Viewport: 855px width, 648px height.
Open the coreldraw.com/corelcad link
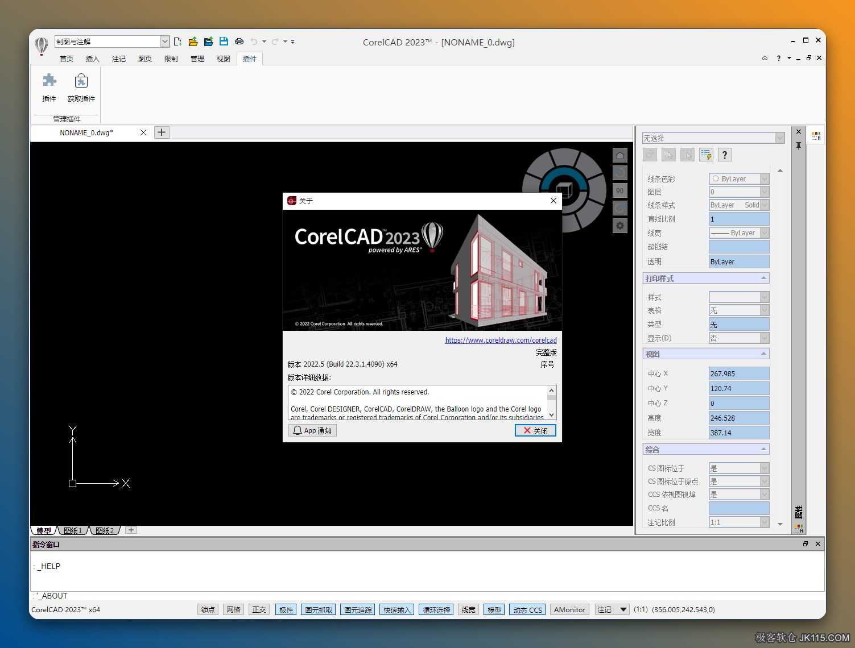coord(501,340)
